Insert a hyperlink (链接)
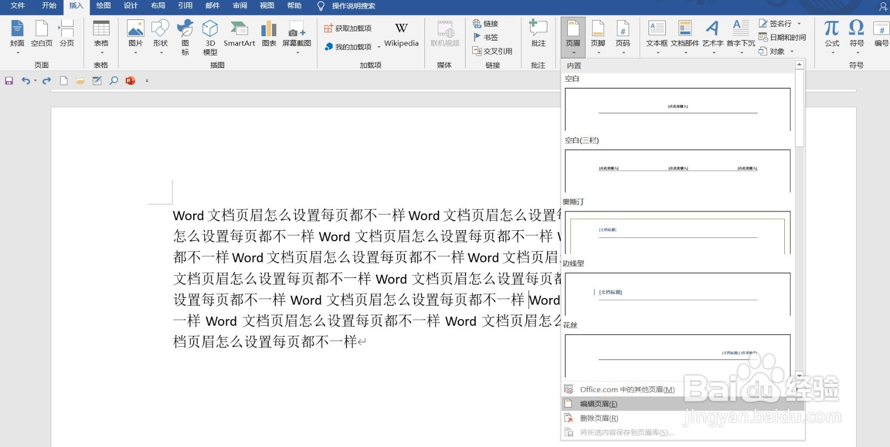This screenshot has width=890, height=447. [486, 23]
